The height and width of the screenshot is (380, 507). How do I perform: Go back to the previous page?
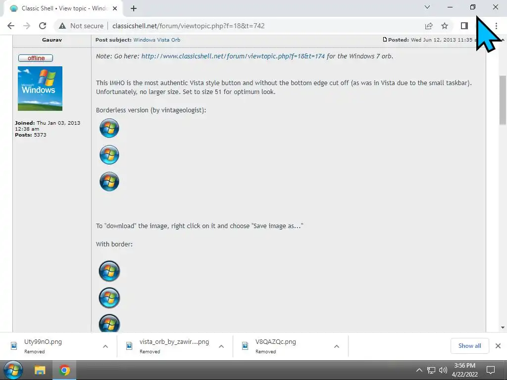point(11,26)
